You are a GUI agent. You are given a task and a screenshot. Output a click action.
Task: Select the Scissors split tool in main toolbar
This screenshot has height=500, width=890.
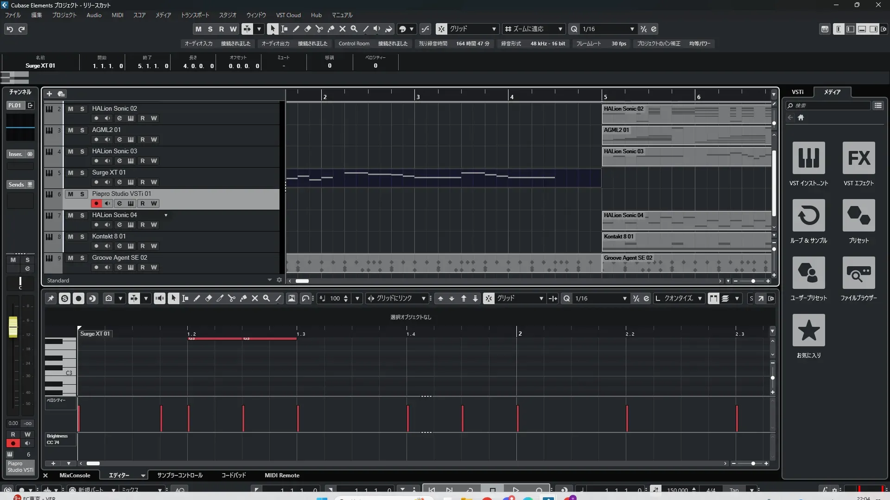pyautogui.click(x=319, y=29)
